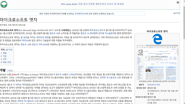Dismiss the Wiki Loves Earth banner

[178, 3]
